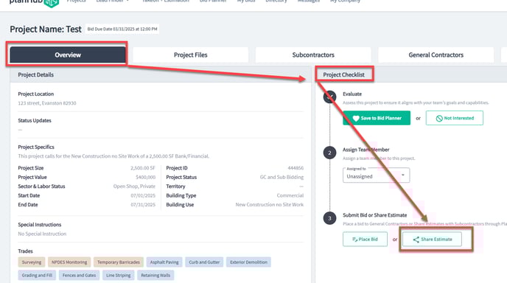
Task: Click the heart icon on Save to Bid Planner
Action: pos(356,119)
